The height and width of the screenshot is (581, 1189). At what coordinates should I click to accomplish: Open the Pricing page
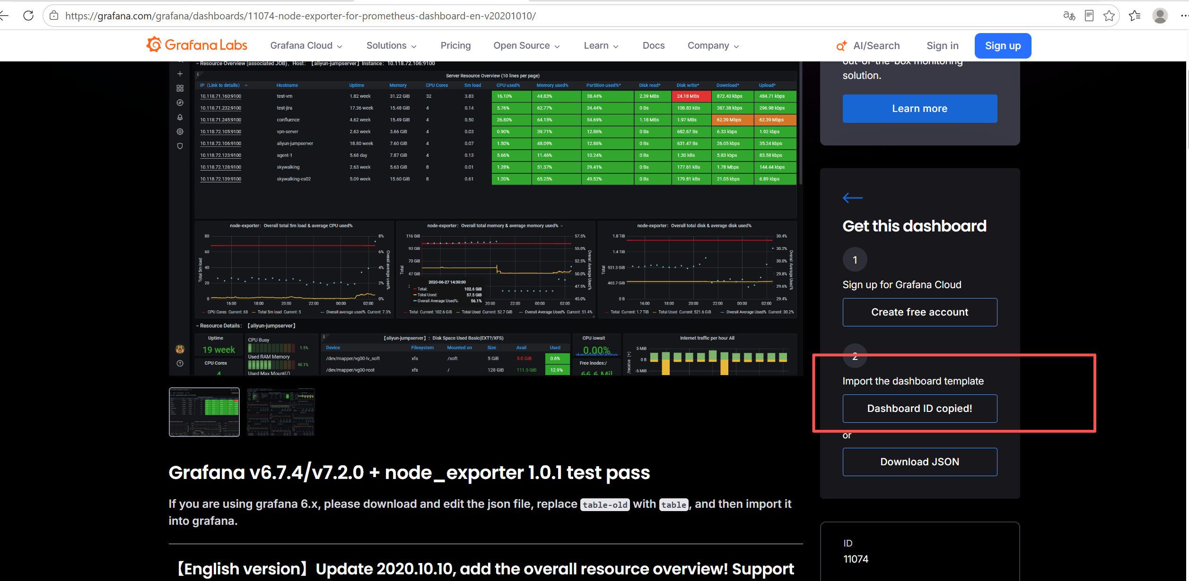click(455, 45)
